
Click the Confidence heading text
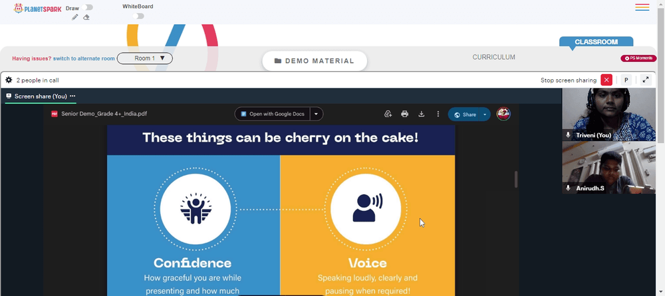click(193, 263)
